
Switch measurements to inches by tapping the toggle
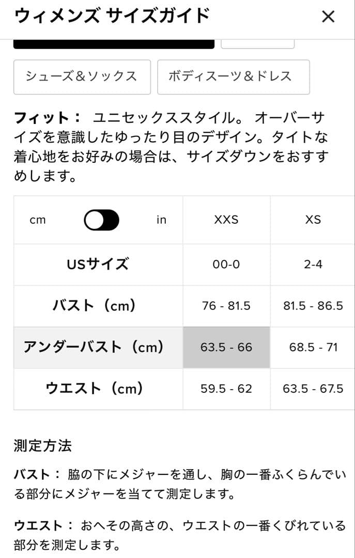pyautogui.click(x=102, y=220)
